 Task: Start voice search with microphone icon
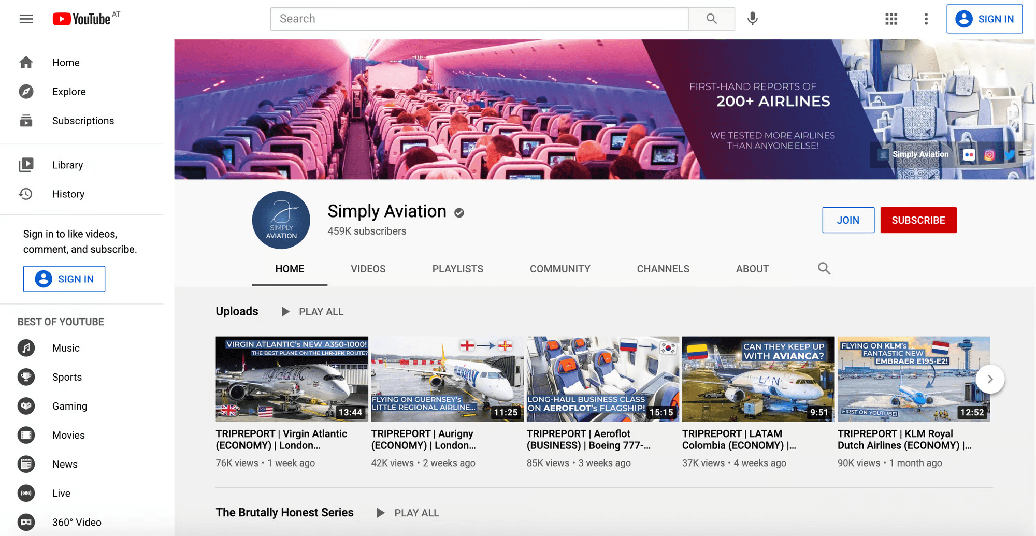click(753, 19)
